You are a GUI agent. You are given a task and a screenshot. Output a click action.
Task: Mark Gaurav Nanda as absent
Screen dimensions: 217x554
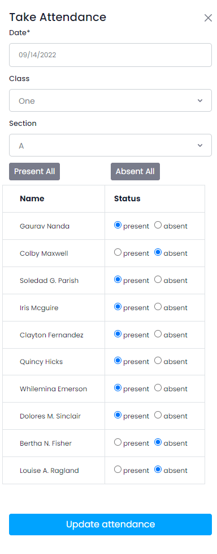pos(158,225)
